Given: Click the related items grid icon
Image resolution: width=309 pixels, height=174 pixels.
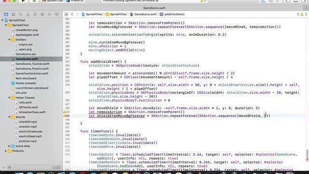Looking at the screenshot, I should 66,14.
